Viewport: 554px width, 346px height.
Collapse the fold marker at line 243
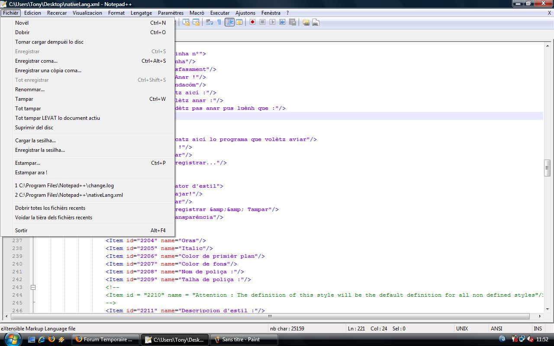(33, 287)
